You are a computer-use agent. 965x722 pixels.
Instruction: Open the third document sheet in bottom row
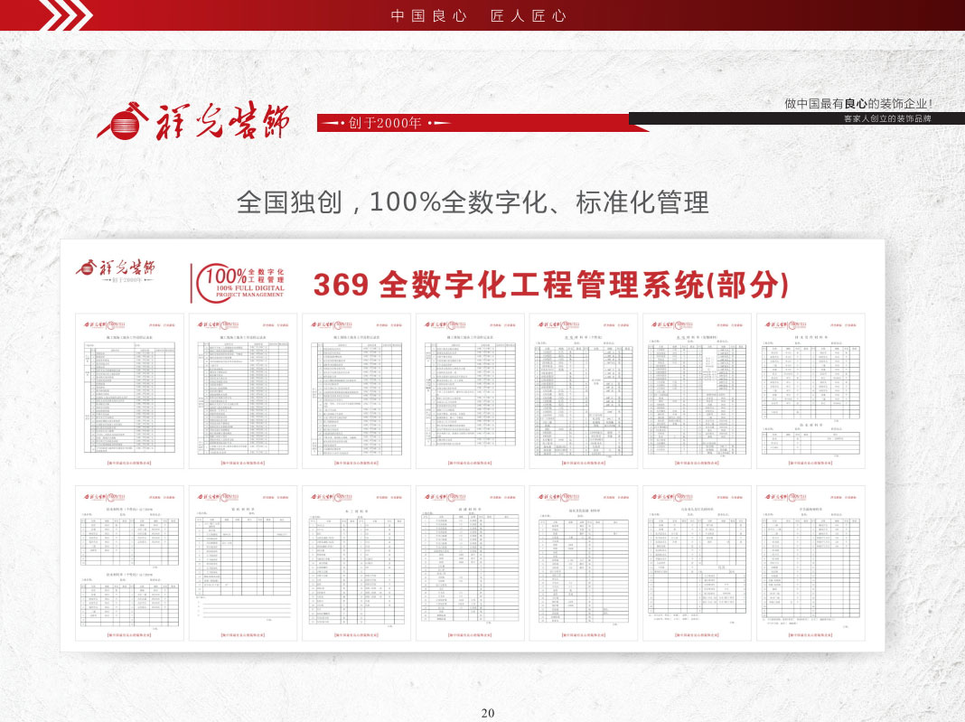pyautogui.click(x=356, y=563)
